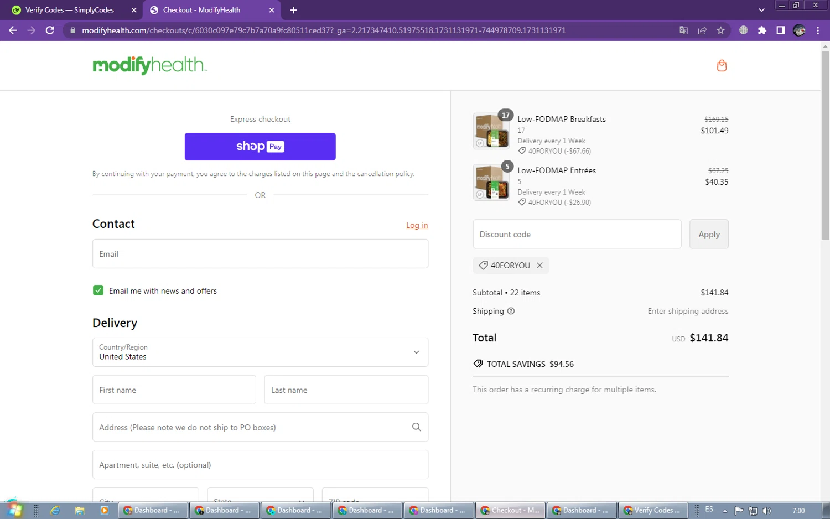Open the file explorer taskbar icon
Image resolution: width=830 pixels, height=519 pixels.
coord(80,511)
